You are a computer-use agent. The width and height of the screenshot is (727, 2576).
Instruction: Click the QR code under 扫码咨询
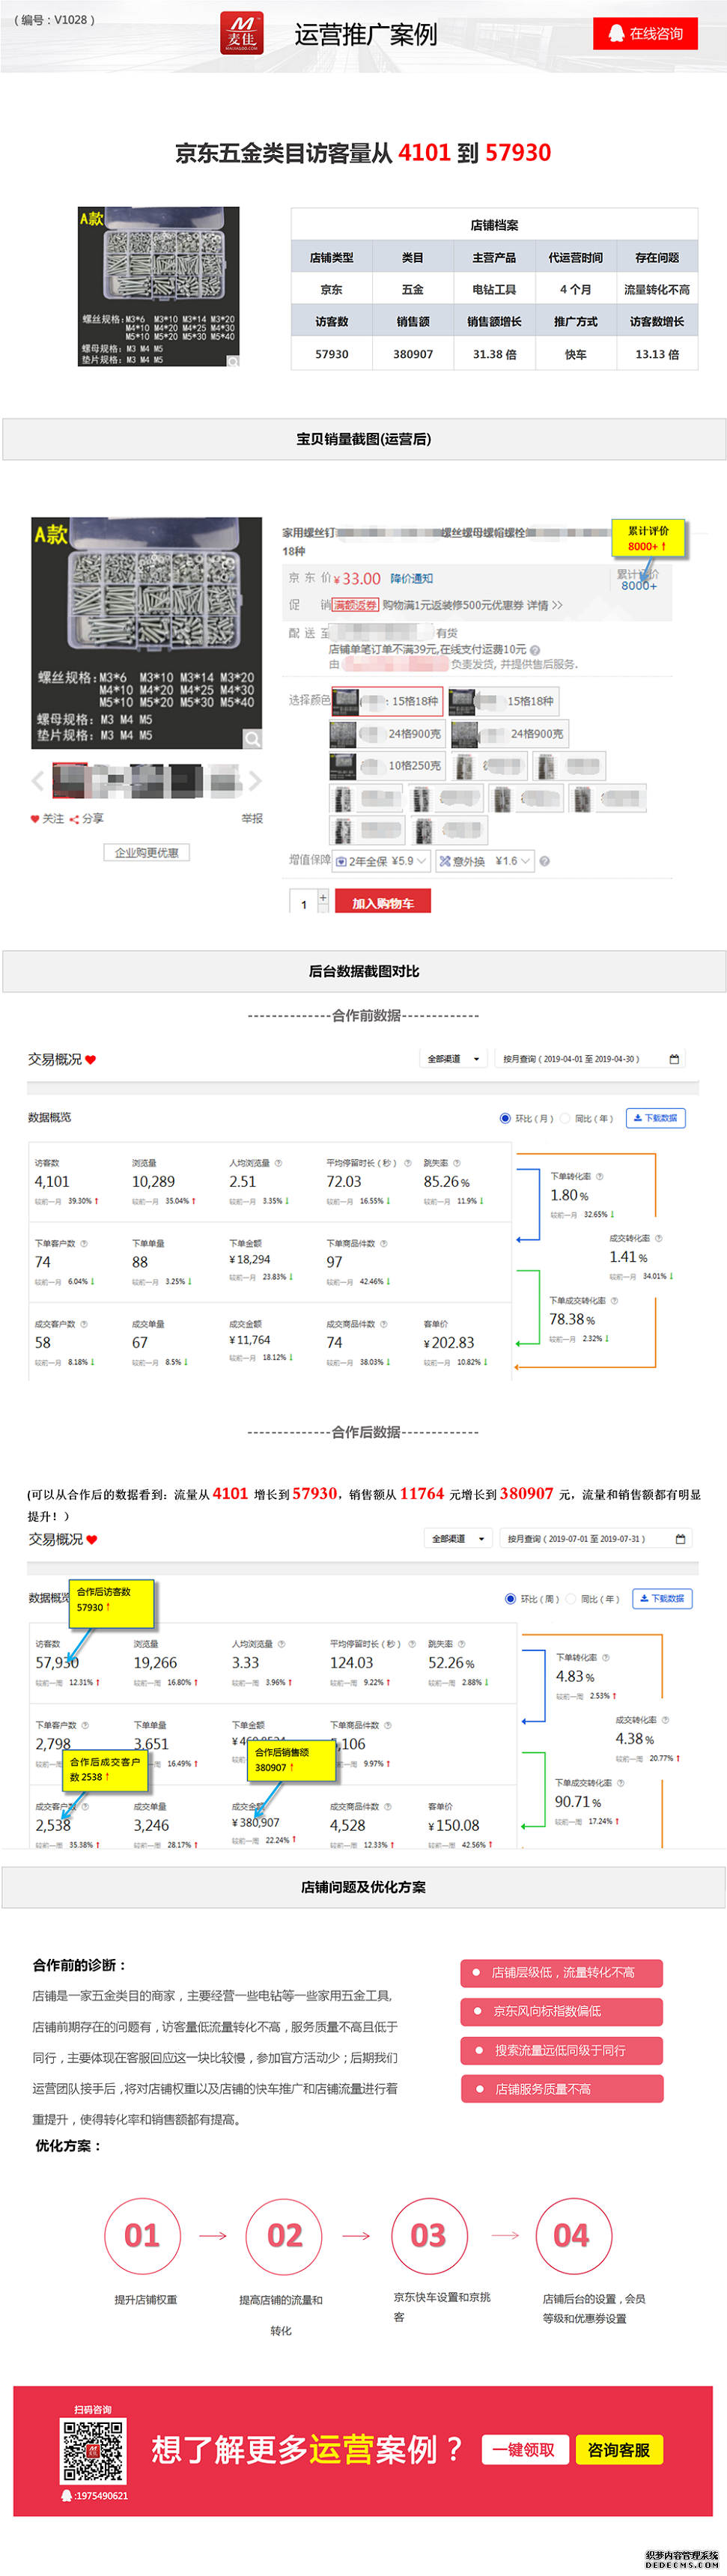point(93,2450)
